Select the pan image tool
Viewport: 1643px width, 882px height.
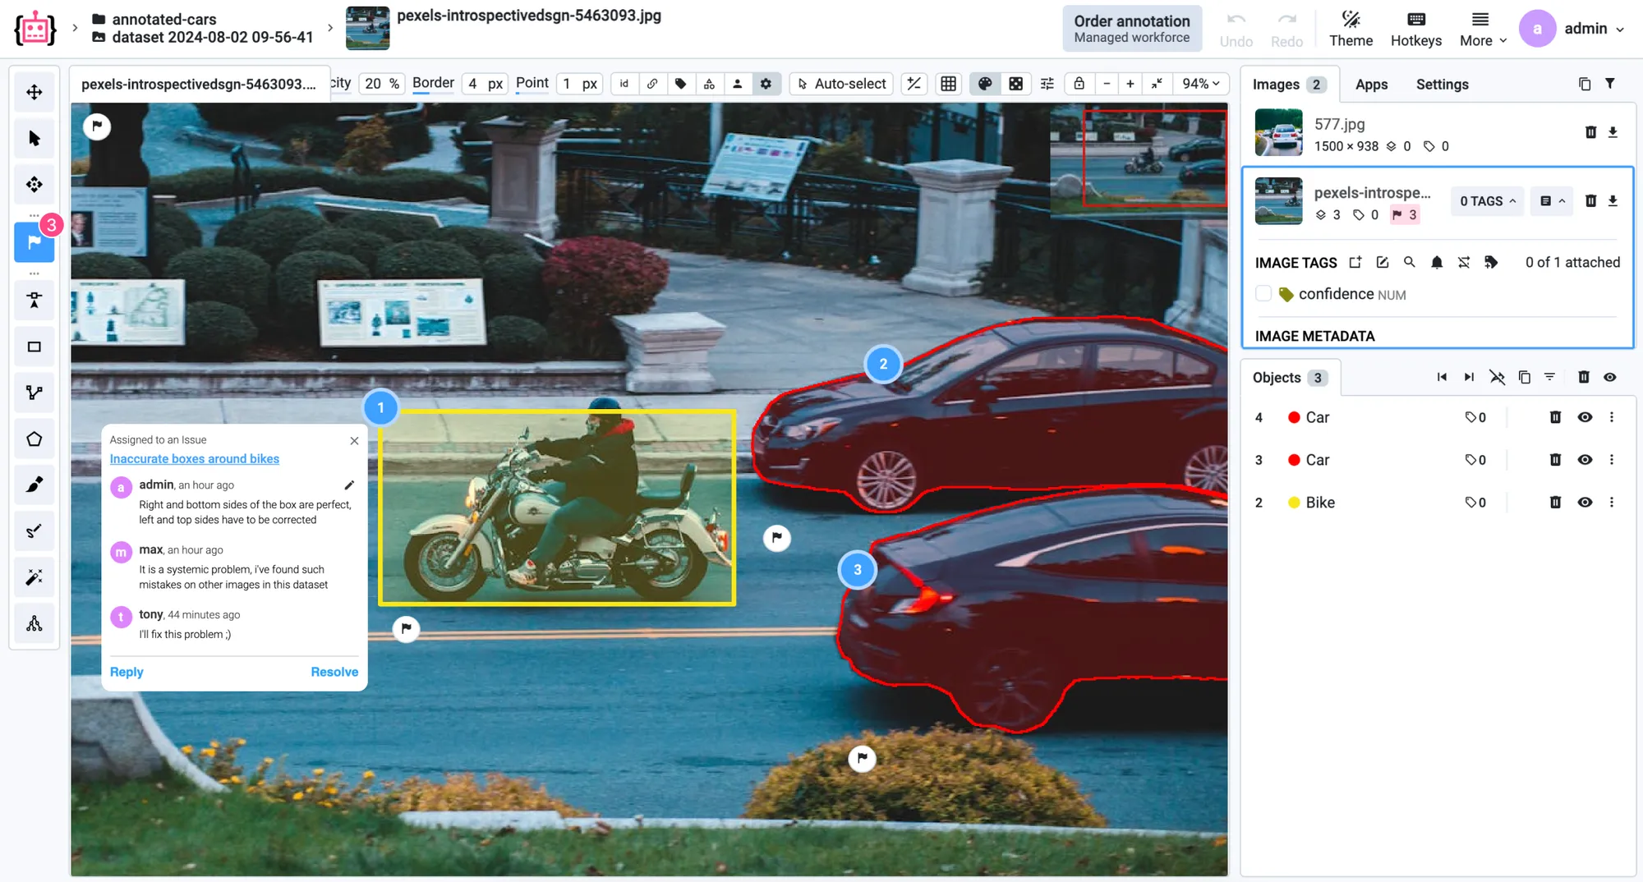pos(35,92)
